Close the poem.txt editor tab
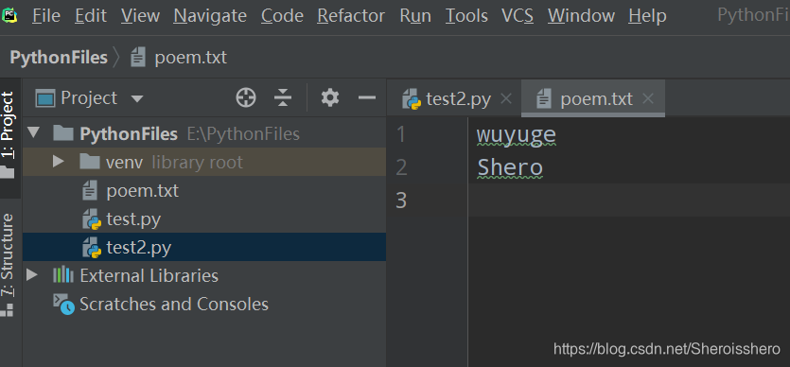790x367 pixels. click(x=648, y=98)
